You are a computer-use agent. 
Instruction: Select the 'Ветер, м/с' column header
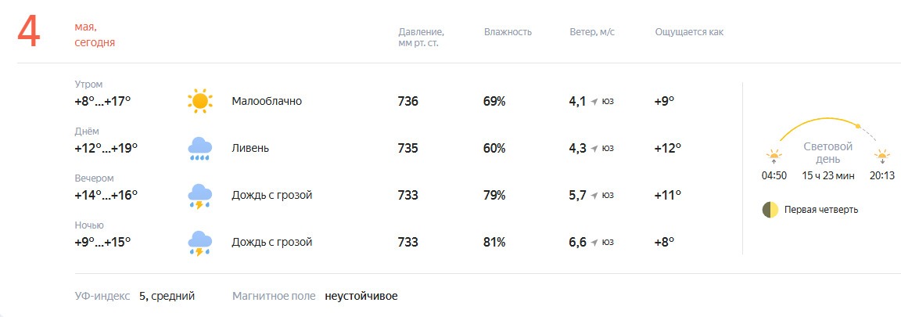coord(592,32)
